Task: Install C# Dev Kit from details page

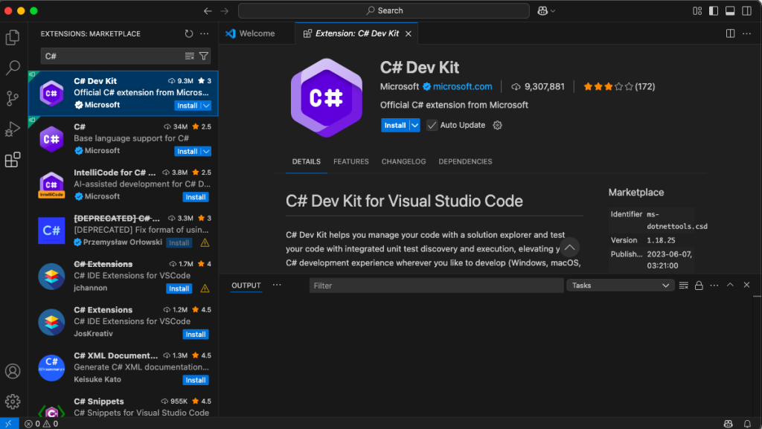Action: pyautogui.click(x=395, y=125)
